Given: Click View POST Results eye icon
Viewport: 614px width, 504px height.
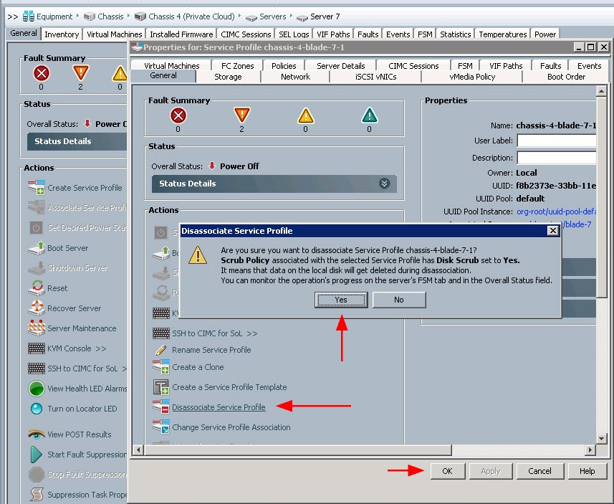Looking at the screenshot, I should pos(37,434).
